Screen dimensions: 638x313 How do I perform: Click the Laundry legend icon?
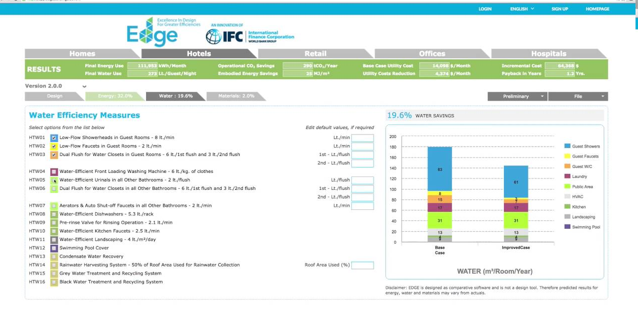(x=567, y=176)
